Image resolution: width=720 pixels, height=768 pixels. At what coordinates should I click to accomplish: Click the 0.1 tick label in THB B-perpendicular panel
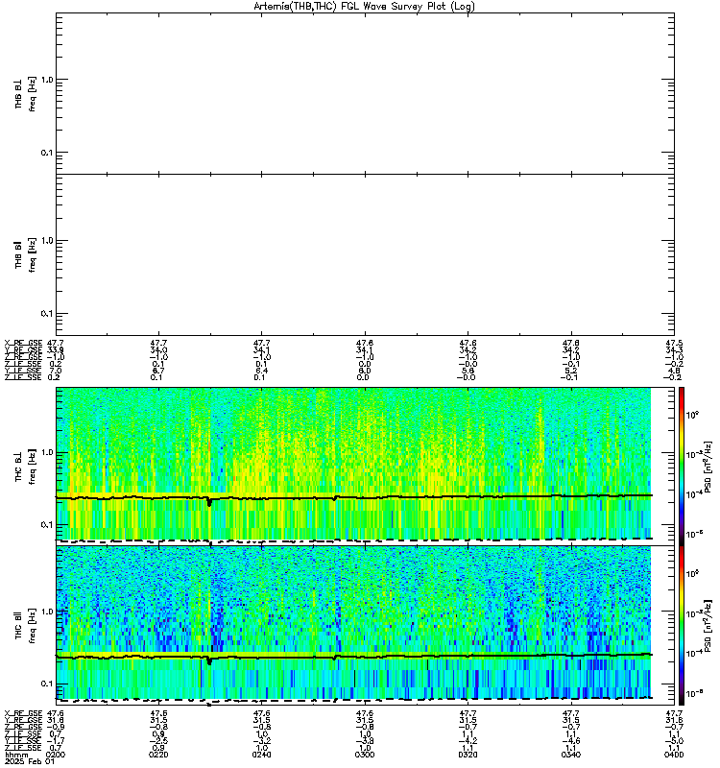[47, 153]
